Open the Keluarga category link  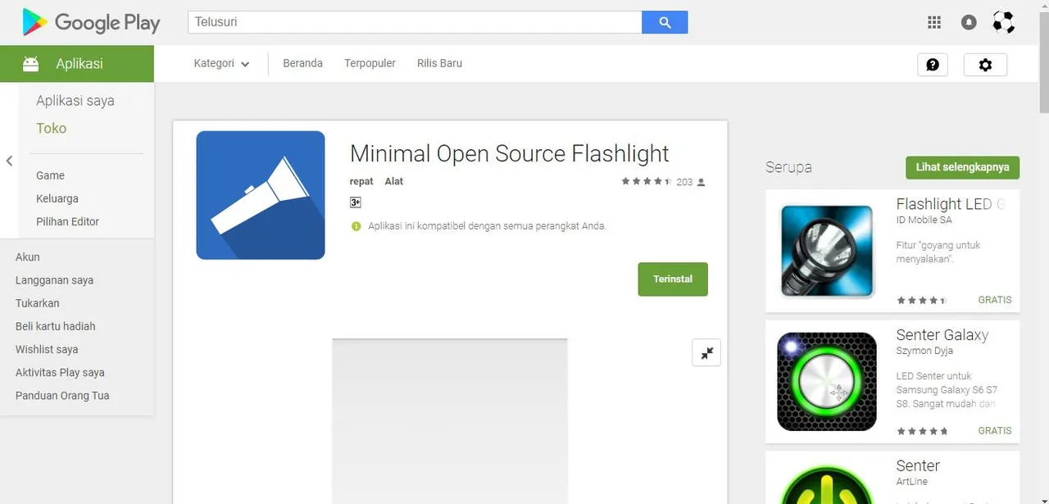[x=57, y=198]
